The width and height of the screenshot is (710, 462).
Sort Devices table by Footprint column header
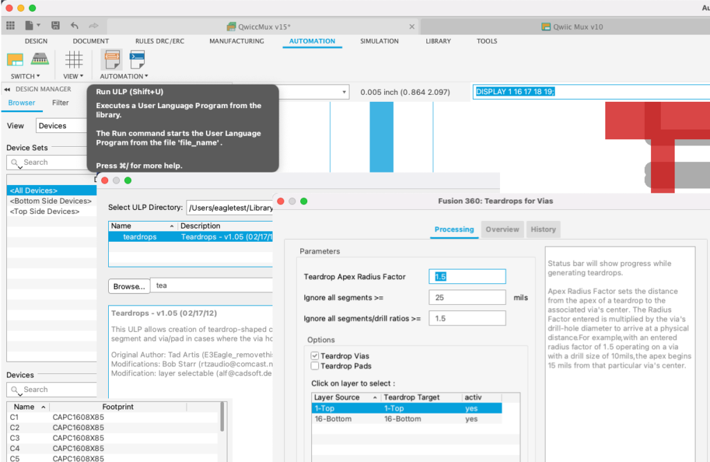point(118,407)
